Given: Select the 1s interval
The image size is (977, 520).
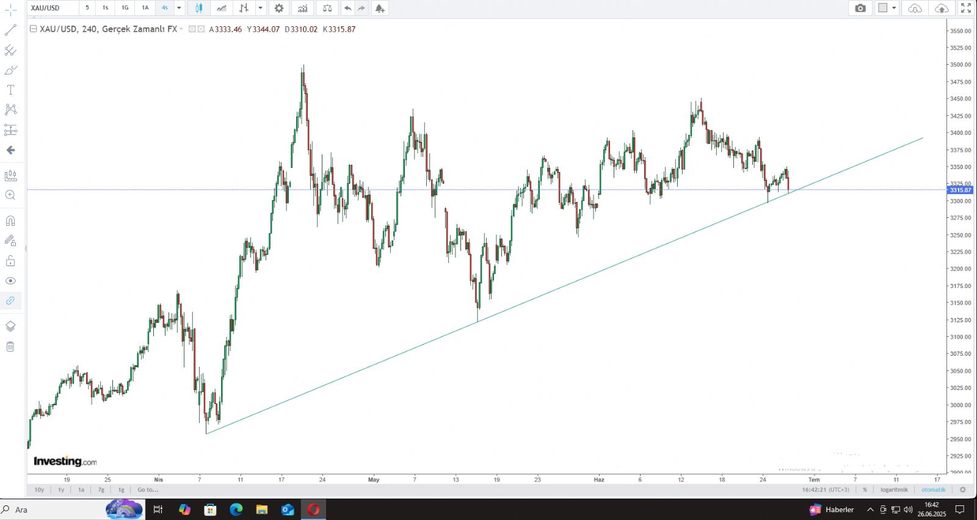Looking at the screenshot, I should [x=106, y=8].
